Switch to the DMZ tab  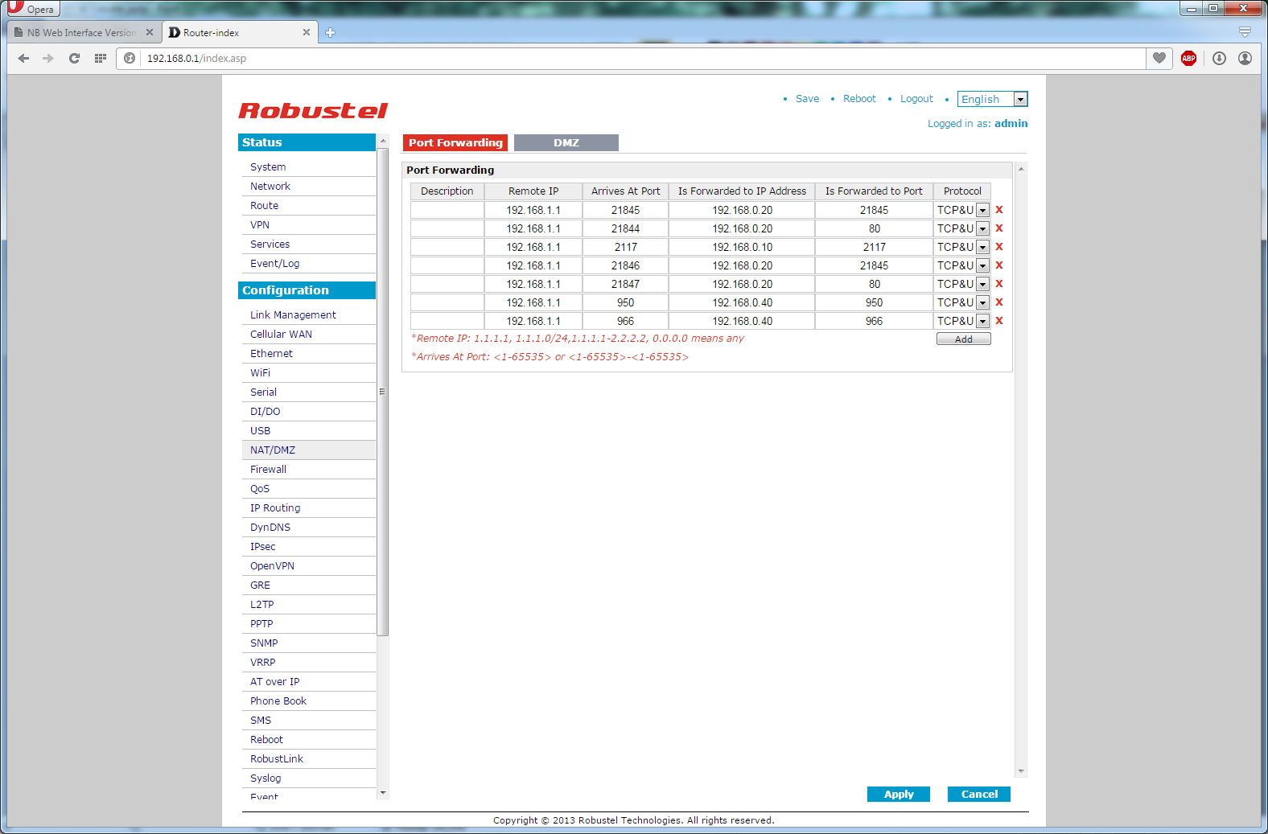point(566,142)
